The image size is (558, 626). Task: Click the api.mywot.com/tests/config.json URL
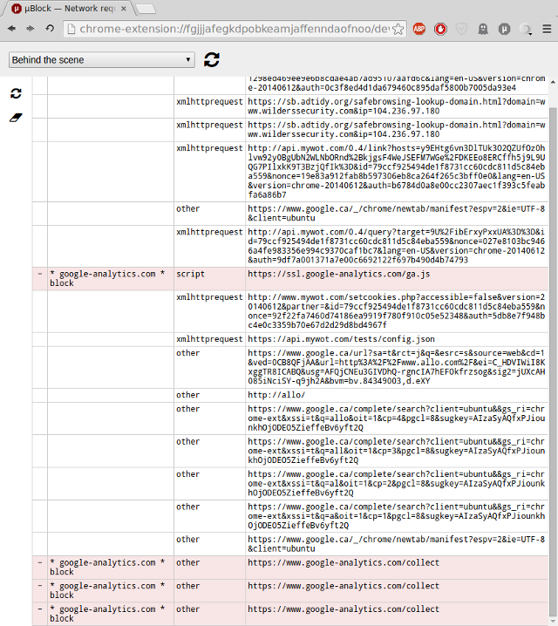pyautogui.click(x=341, y=339)
